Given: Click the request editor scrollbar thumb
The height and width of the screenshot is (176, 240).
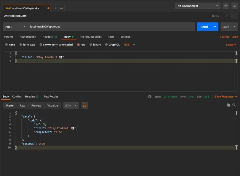Looking at the screenshot, I should 236,53.
